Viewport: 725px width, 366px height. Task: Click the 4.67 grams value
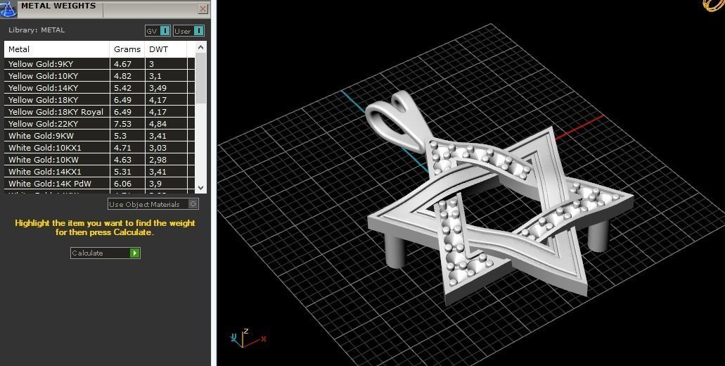coord(122,64)
